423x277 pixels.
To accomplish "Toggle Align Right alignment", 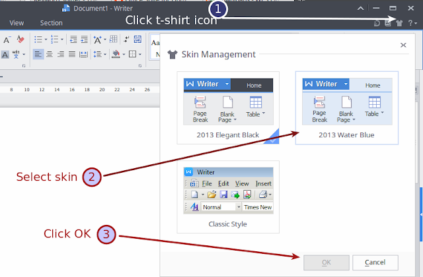I will tap(61, 54).
